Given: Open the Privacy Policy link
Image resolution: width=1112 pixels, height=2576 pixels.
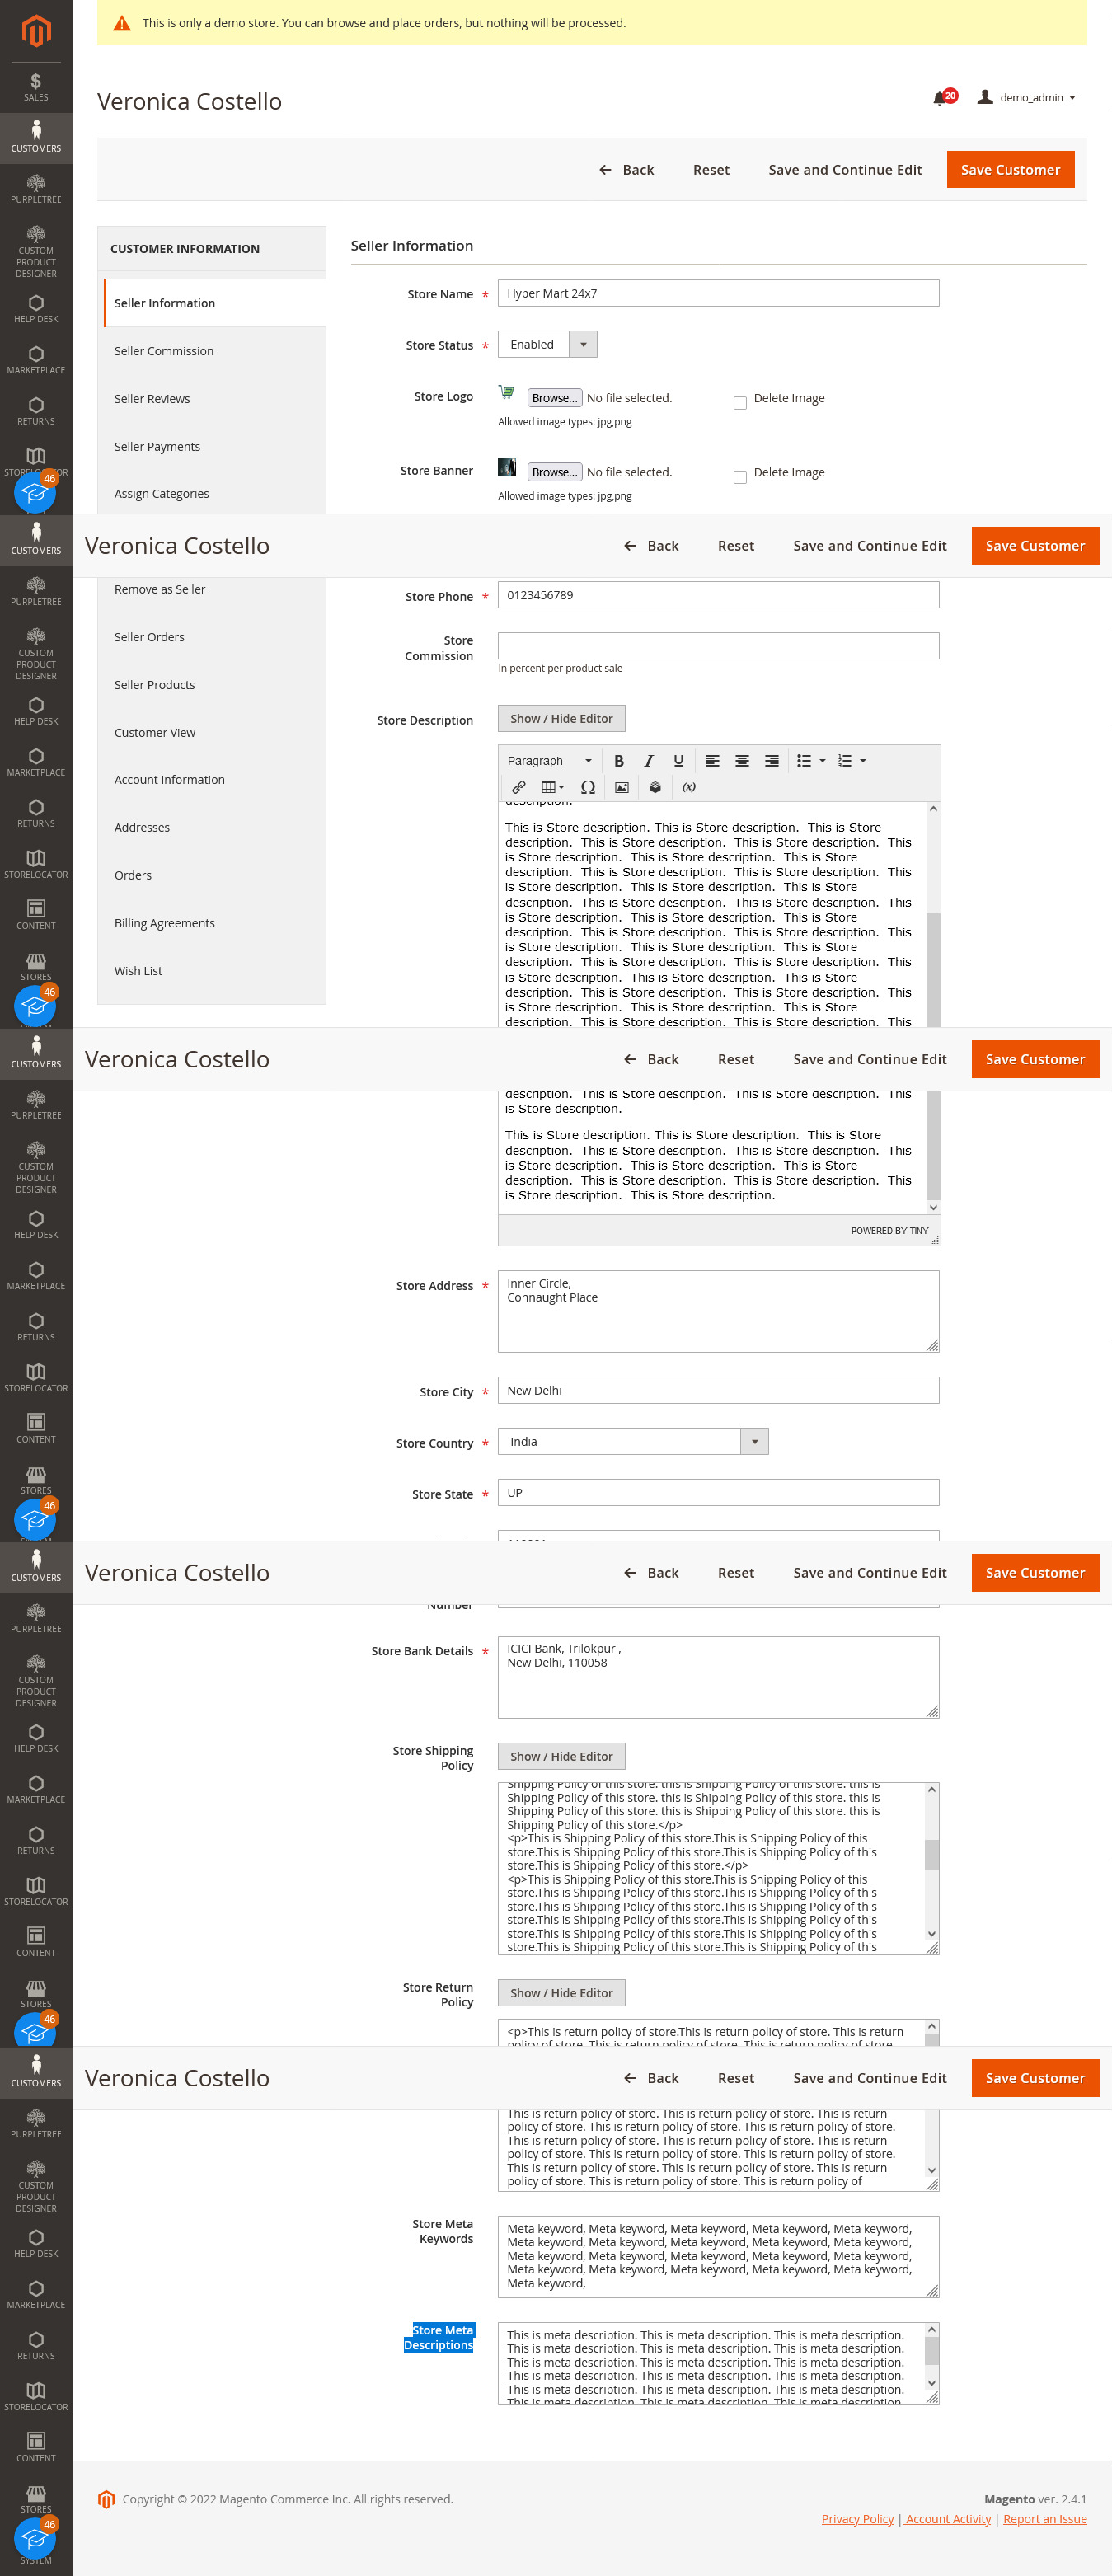Looking at the screenshot, I should (857, 2519).
